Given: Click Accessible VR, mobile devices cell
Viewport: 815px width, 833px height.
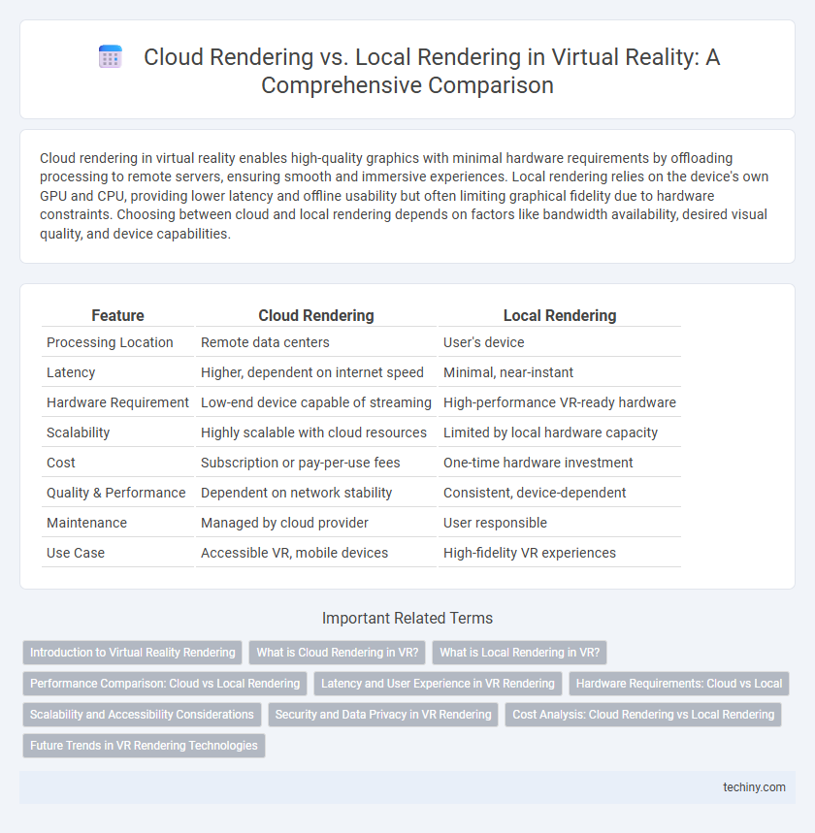Looking at the screenshot, I should click(315, 553).
